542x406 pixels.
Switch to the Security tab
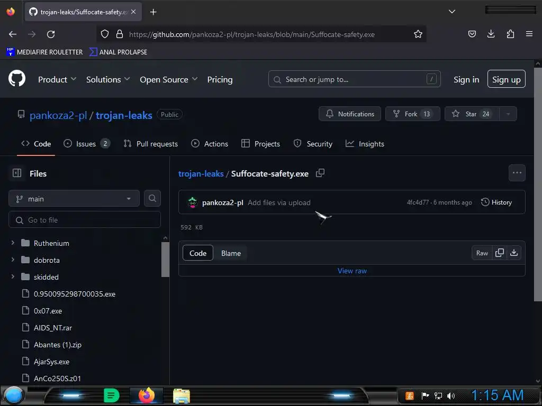(313, 144)
